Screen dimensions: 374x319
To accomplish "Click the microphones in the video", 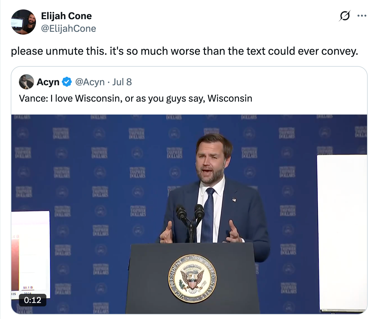I will [x=190, y=219].
